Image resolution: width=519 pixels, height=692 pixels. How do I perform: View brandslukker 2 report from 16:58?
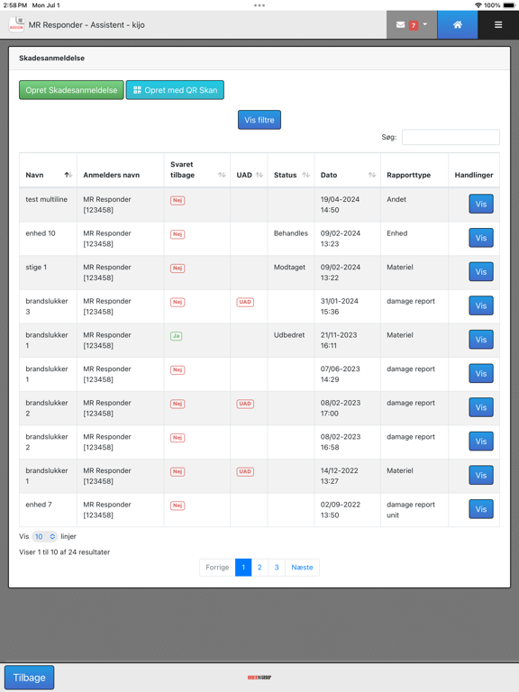[480, 442]
